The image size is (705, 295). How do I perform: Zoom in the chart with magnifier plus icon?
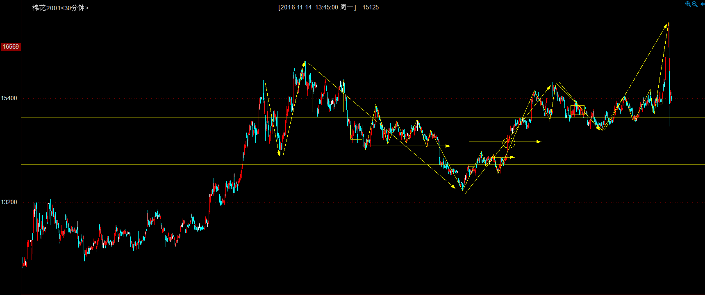coord(688,4)
